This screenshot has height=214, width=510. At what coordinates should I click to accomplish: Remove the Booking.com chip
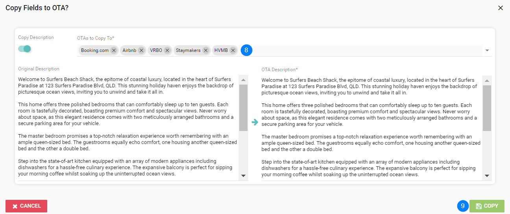tap(114, 50)
